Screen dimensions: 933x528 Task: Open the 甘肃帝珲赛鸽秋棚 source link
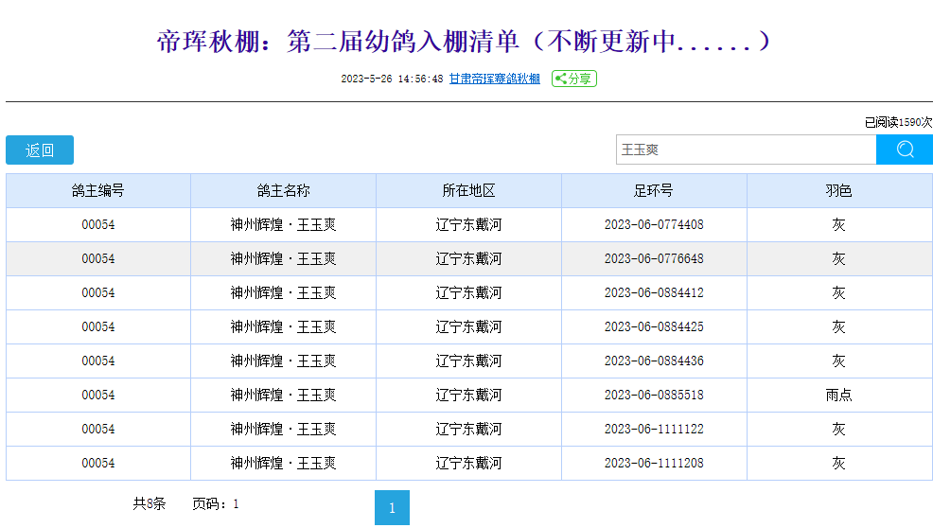point(494,79)
